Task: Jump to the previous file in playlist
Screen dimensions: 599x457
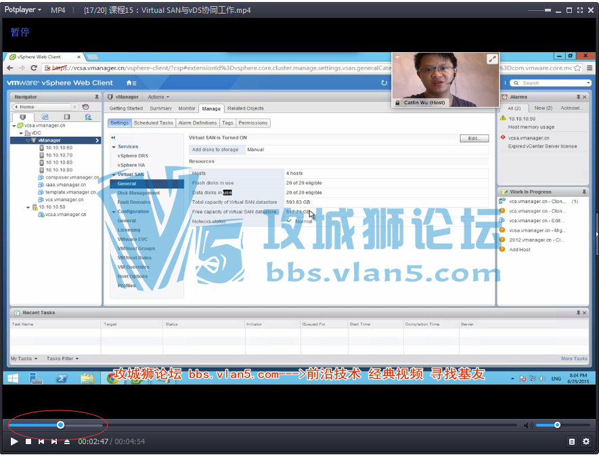Action: tap(41, 441)
